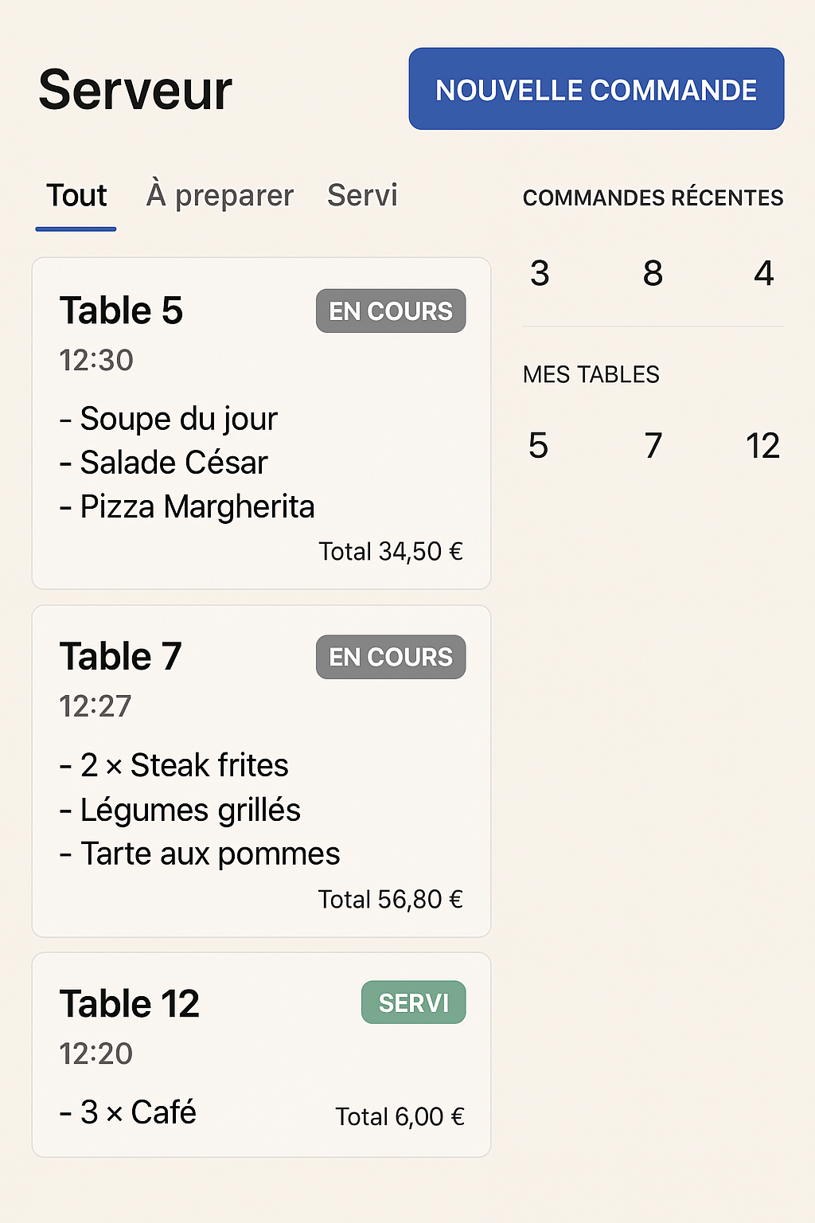Open recent order number 8
The height and width of the screenshot is (1223, 815).
(653, 274)
